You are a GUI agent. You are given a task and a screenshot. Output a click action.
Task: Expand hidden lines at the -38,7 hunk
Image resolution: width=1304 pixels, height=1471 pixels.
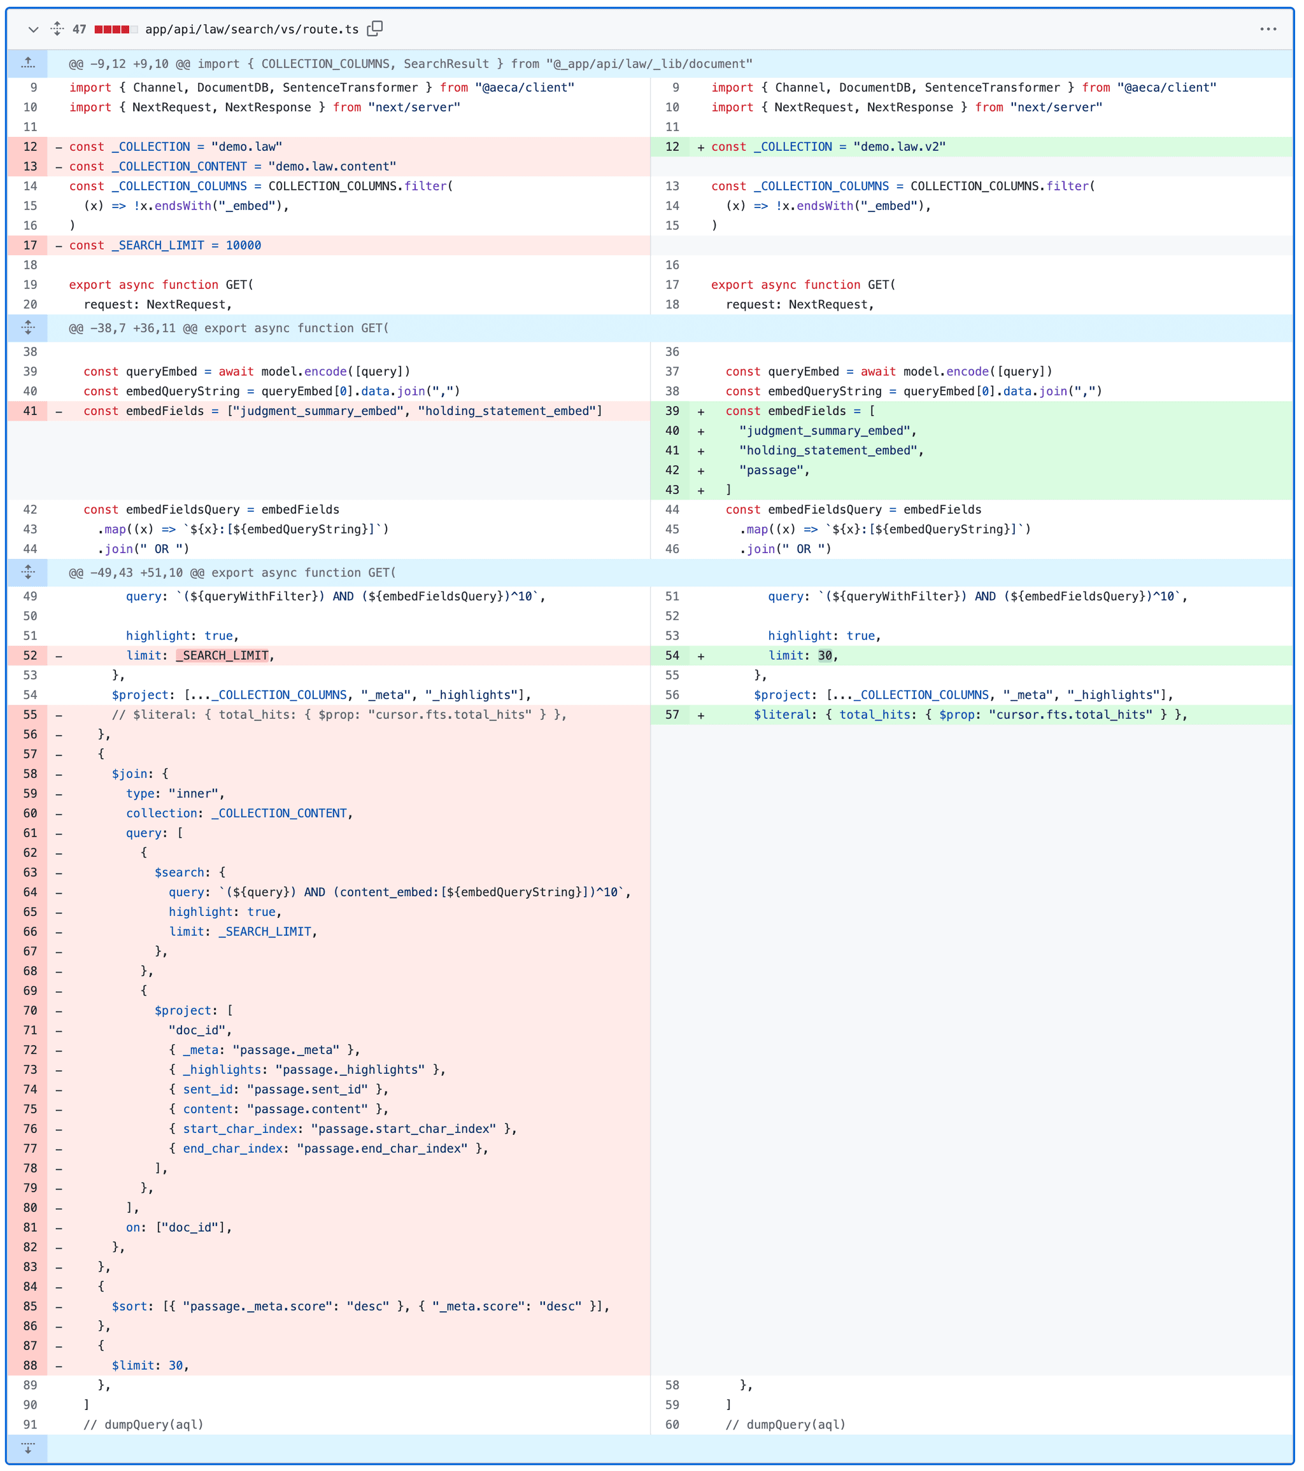28,328
